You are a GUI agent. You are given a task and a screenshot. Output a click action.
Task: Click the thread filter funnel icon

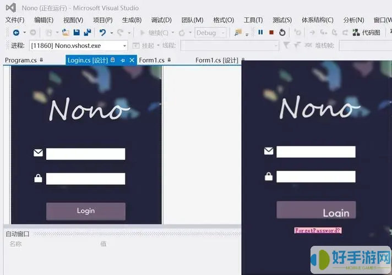click(286, 45)
